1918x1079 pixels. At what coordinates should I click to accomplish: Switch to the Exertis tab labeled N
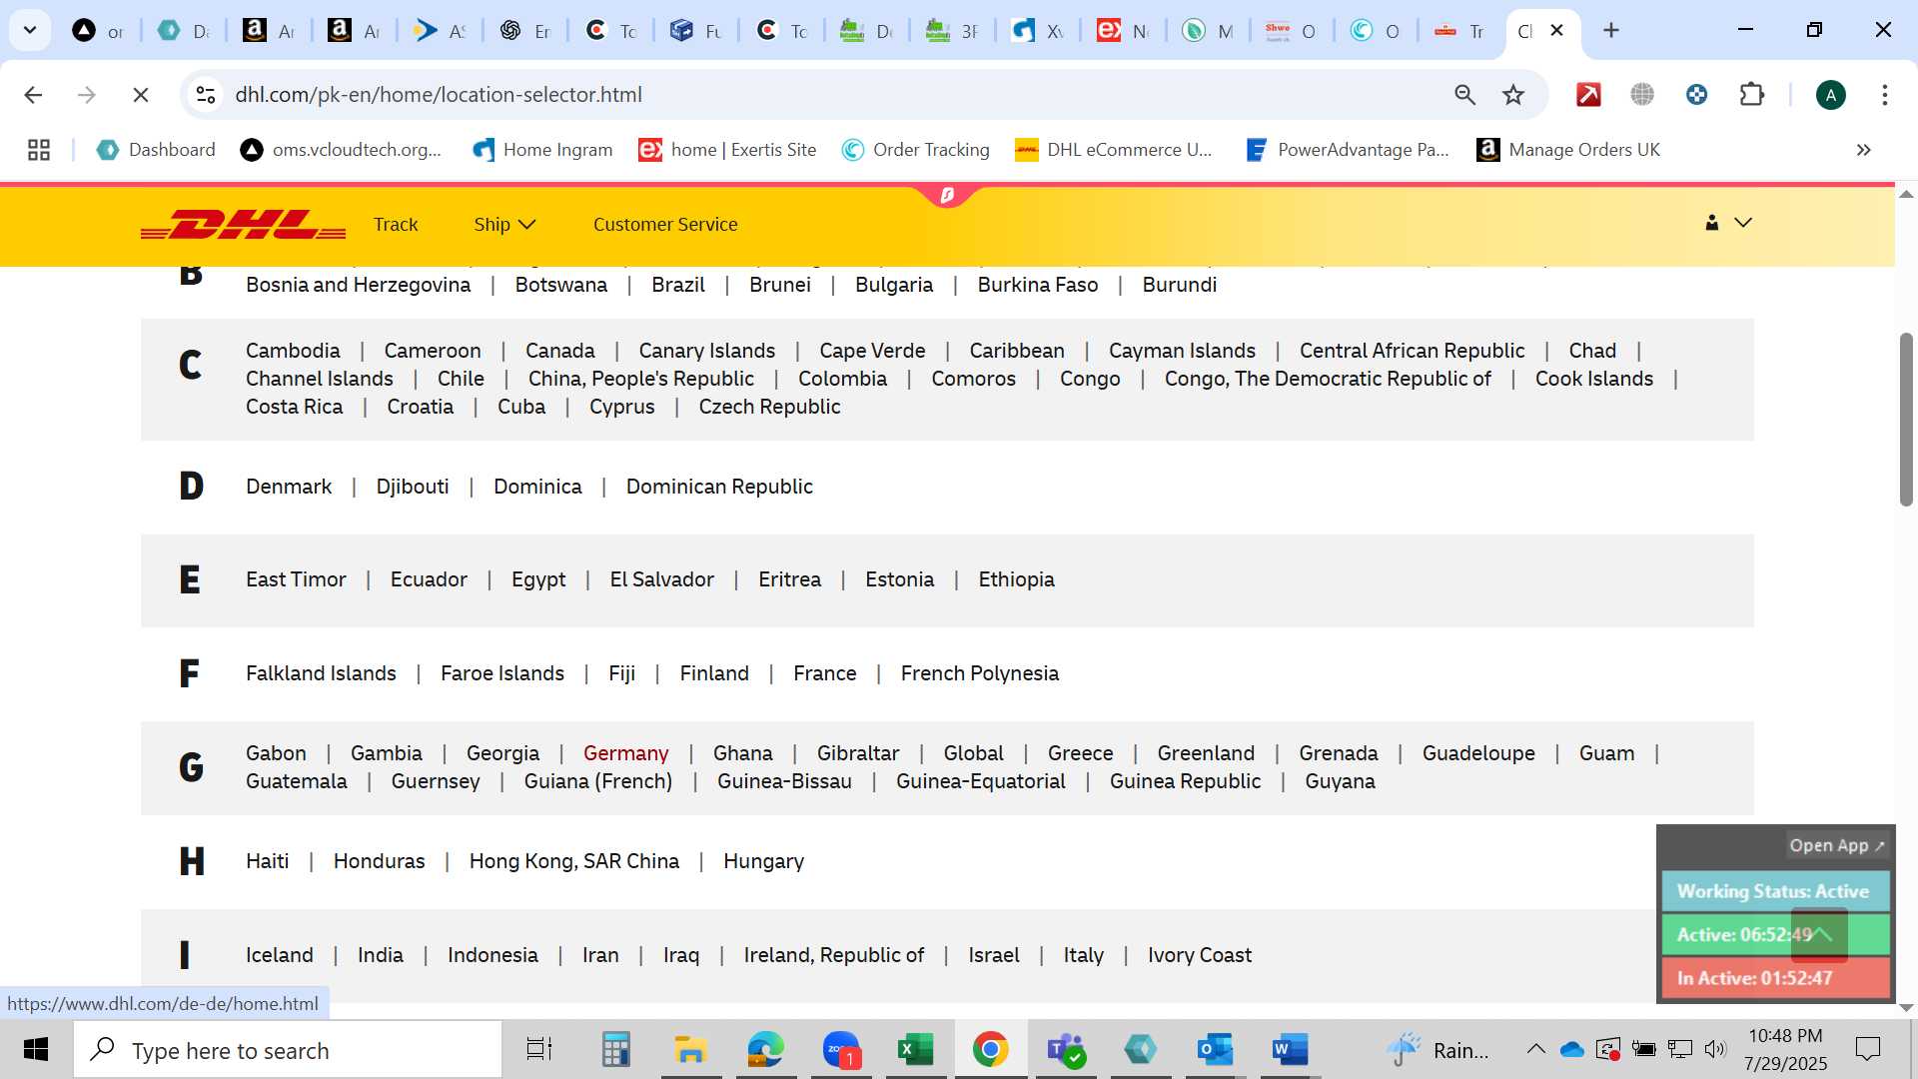pyautogui.click(x=1123, y=30)
